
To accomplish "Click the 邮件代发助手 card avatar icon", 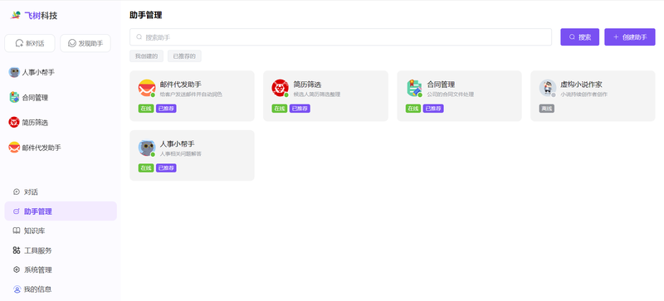I will [147, 88].
